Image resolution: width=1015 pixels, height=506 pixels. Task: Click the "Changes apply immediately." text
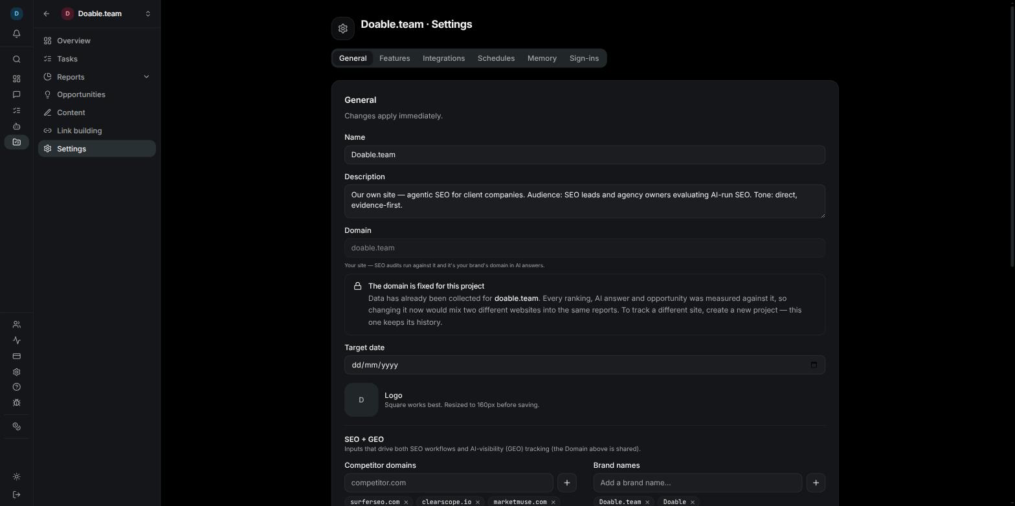394,116
